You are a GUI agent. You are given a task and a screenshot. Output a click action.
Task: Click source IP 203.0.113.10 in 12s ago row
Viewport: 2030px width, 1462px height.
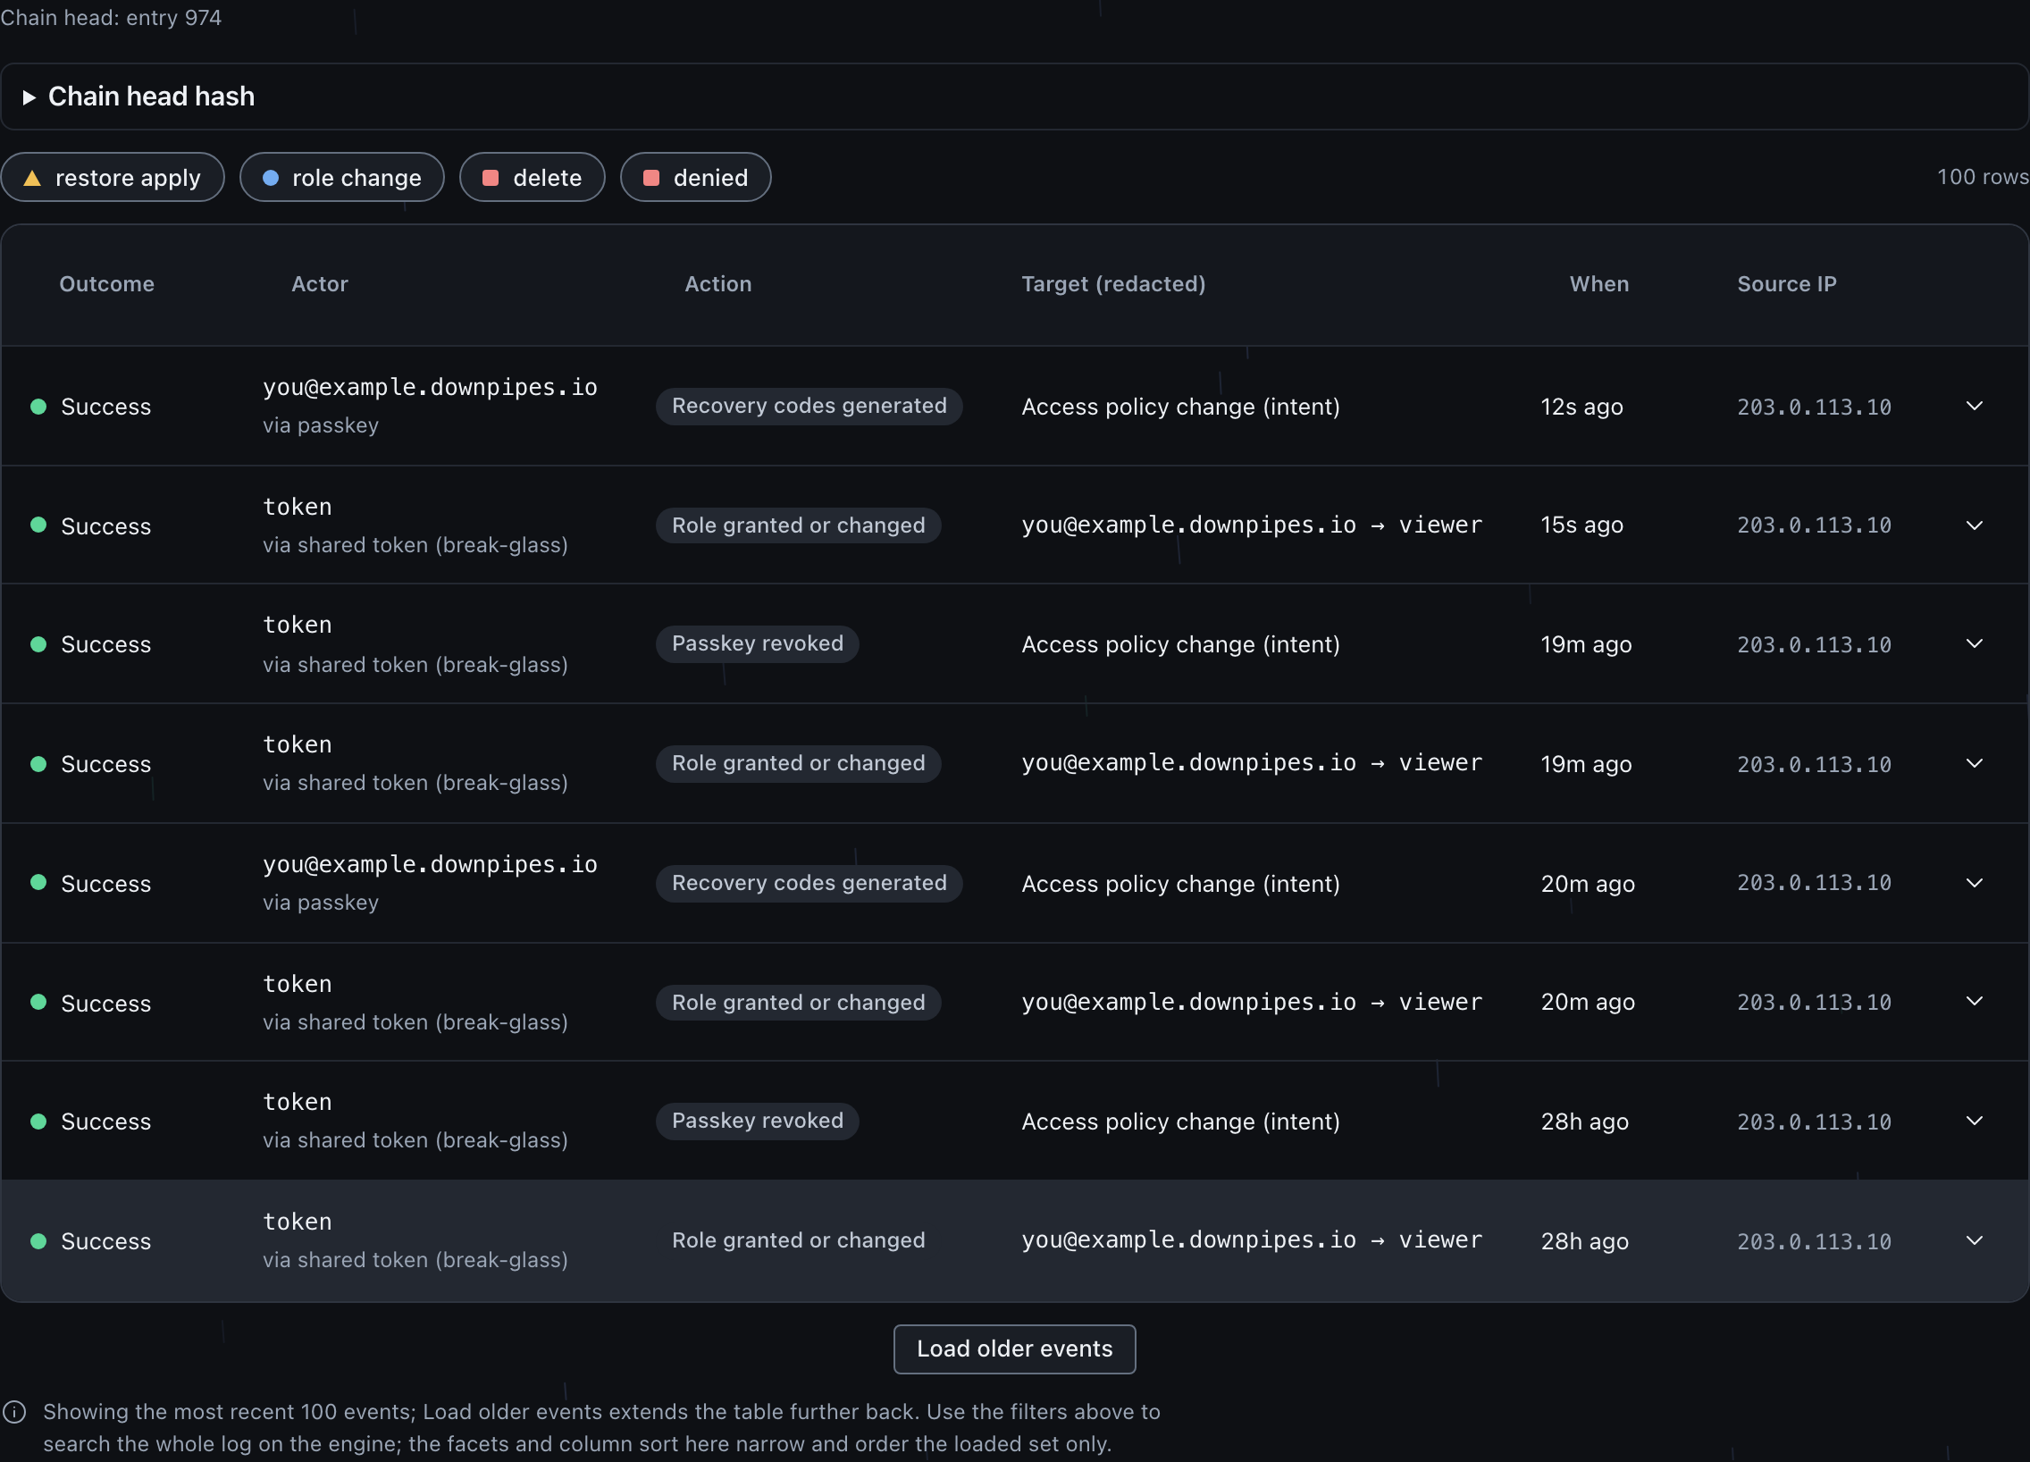1814,408
